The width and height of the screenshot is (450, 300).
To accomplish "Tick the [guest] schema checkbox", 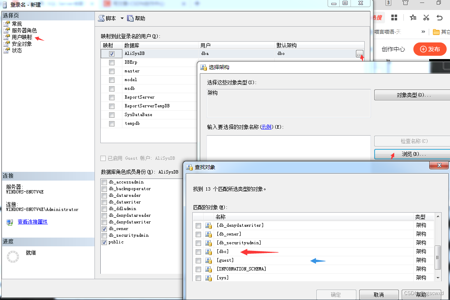I will point(198,261).
